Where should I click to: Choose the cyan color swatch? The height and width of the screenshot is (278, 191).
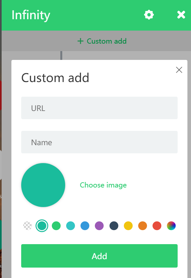[x=71, y=226]
